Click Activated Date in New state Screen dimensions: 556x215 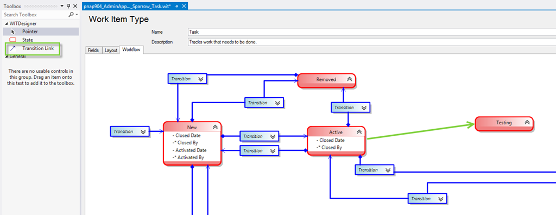191,150
